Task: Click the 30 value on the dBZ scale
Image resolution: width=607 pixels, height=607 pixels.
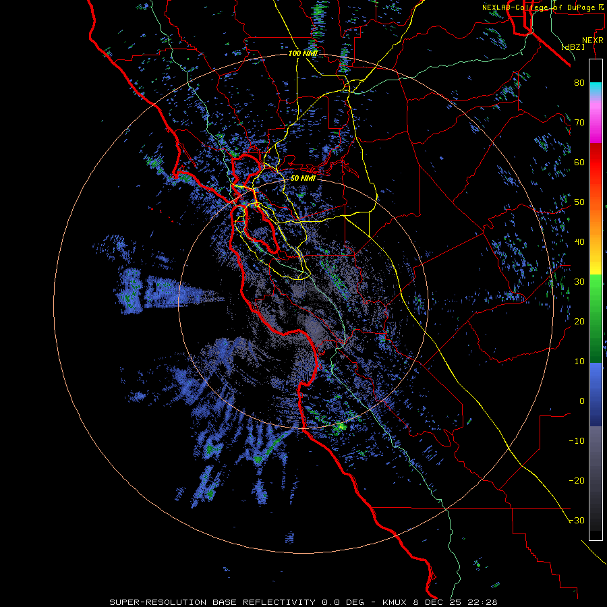Action: [x=579, y=282]
